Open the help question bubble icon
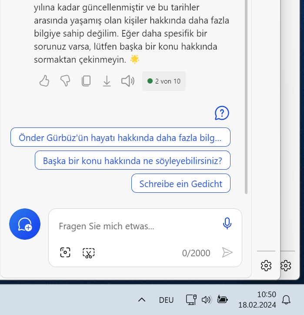The width and height of the screenshot is (304, 315). pyautogui.click(x=222, y=113)
